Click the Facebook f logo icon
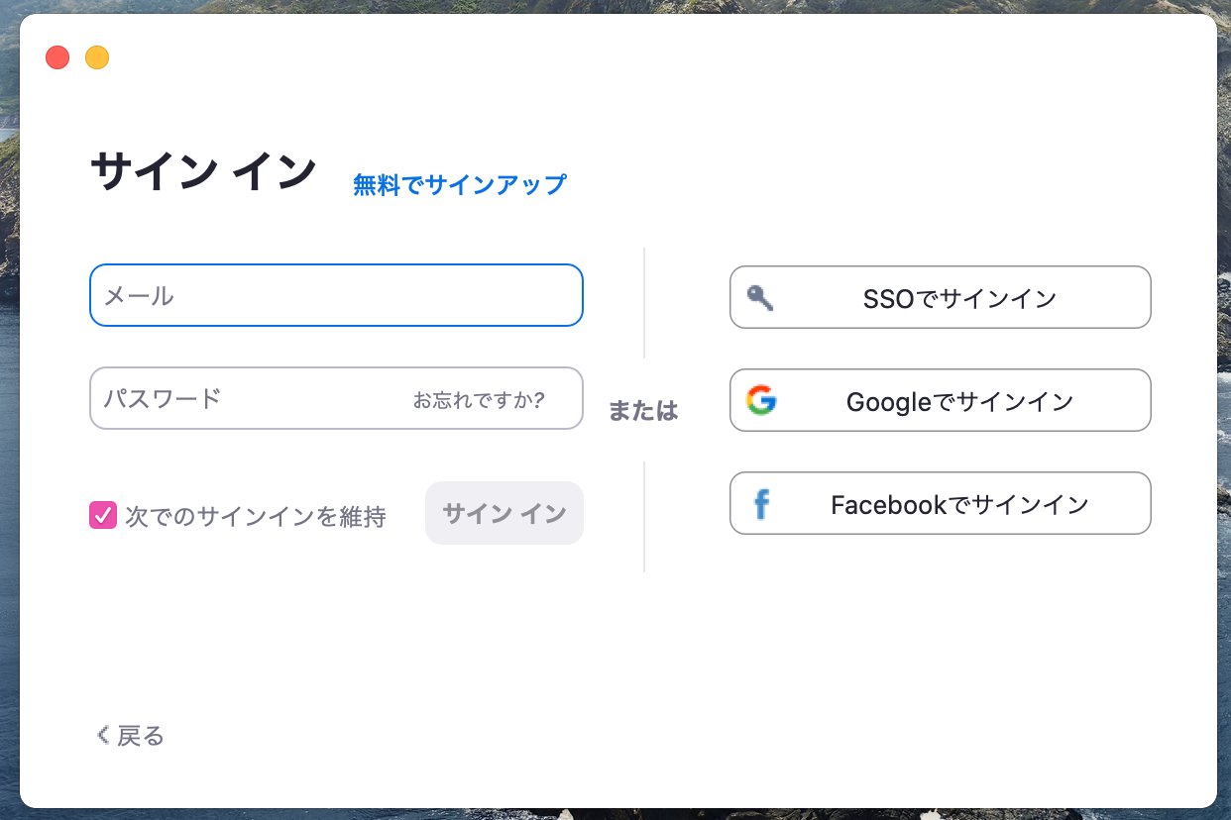1231x820 pixels. point(761,504)
